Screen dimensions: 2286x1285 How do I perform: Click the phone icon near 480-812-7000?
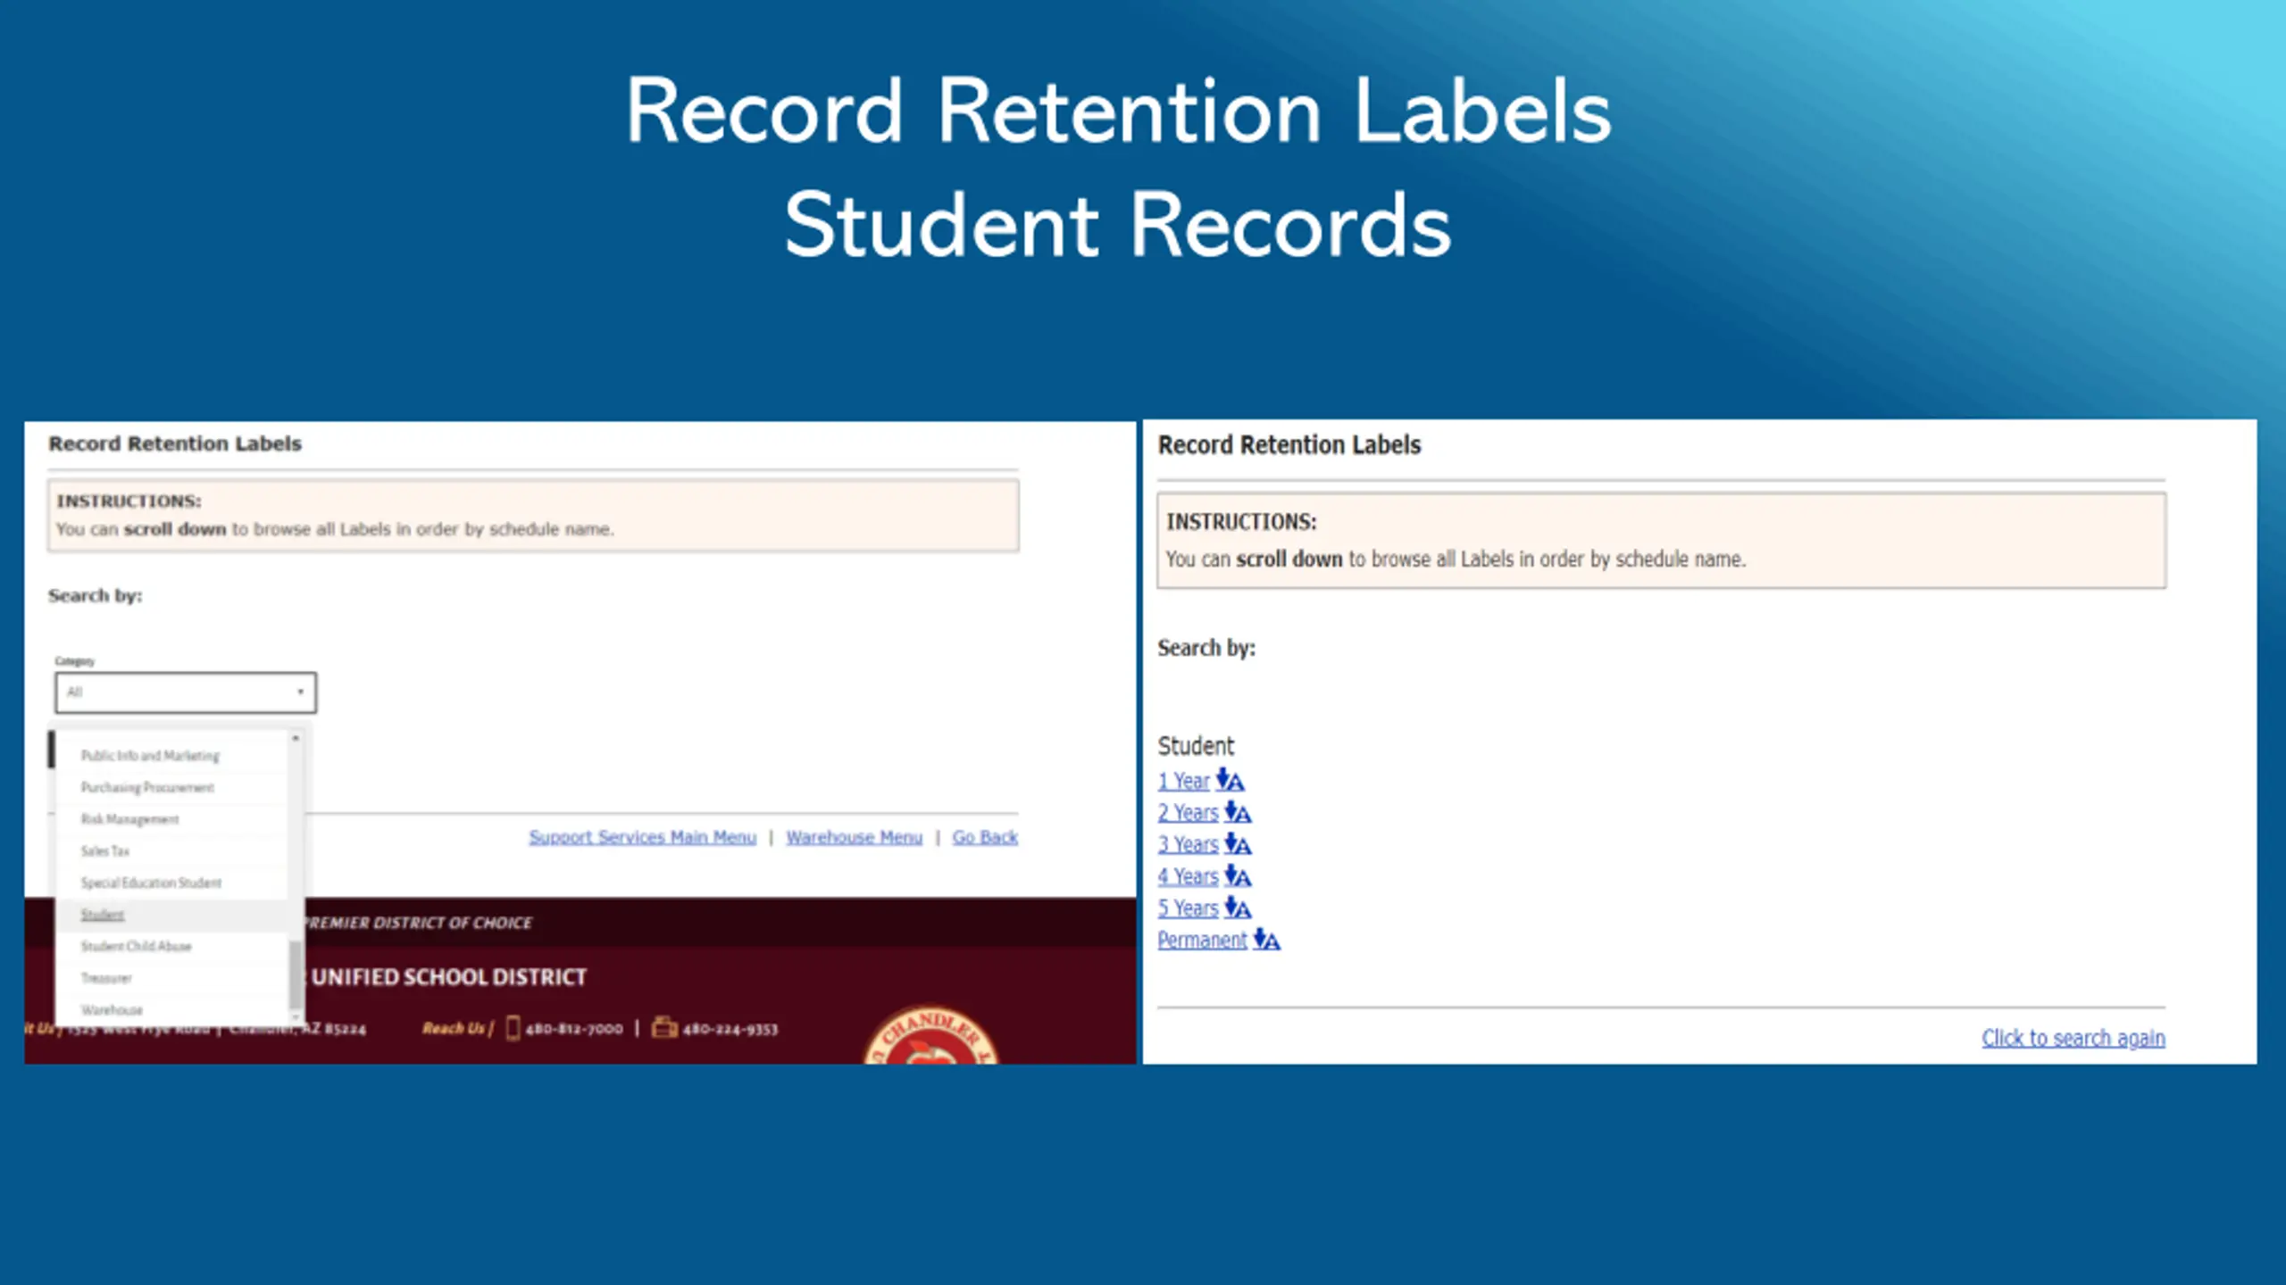513,1028
